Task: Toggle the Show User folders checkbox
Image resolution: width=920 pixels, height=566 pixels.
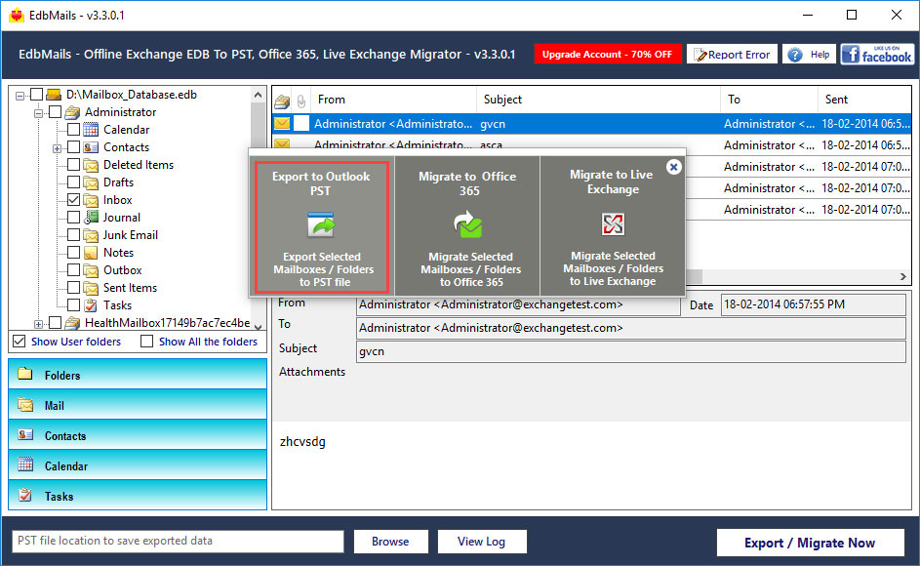Action: pos(20,342)
